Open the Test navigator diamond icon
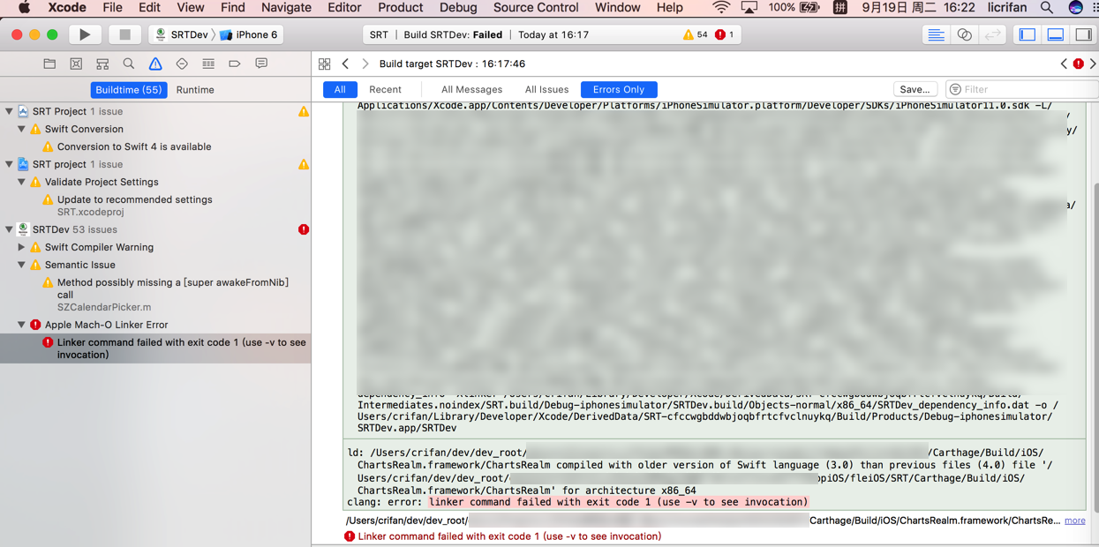The image size is (1099, 547). point(182,64)
